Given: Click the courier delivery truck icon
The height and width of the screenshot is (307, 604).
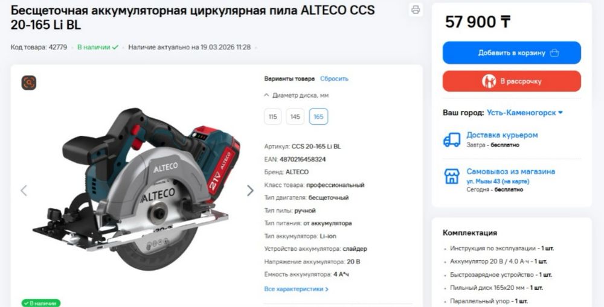Looking at the screenshot, I should [x=452, y=140].
